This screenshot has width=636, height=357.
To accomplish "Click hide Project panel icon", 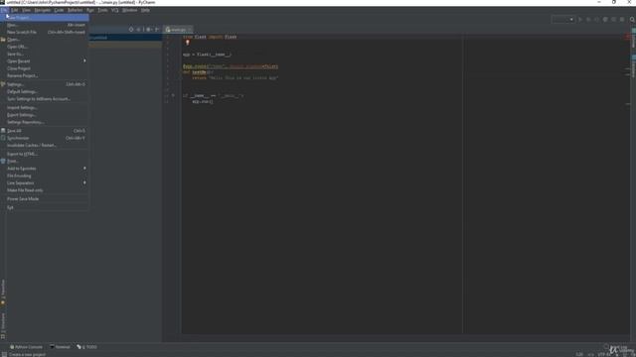I will click(157, 30).
